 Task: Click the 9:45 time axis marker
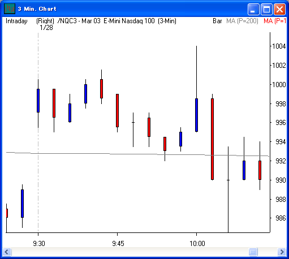[118, 244]
